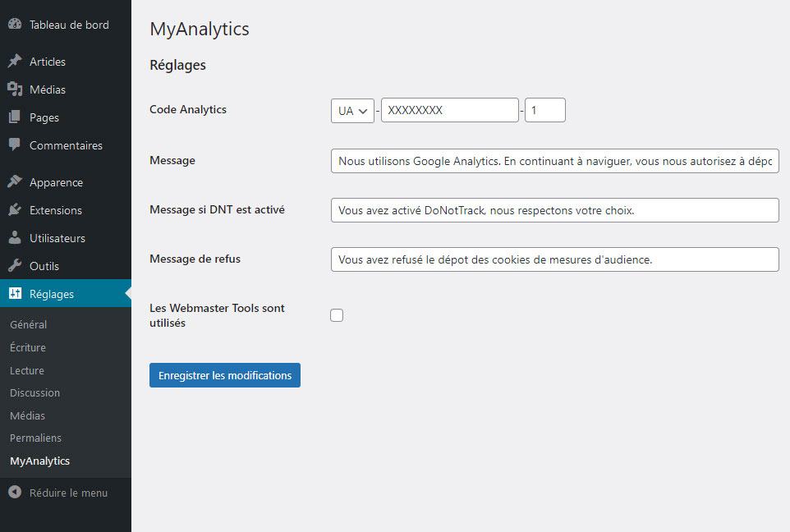This screenshot has width=790, height=532.
Task: Click the MyAnalytics page heading
Action: (x=200, y=29)
